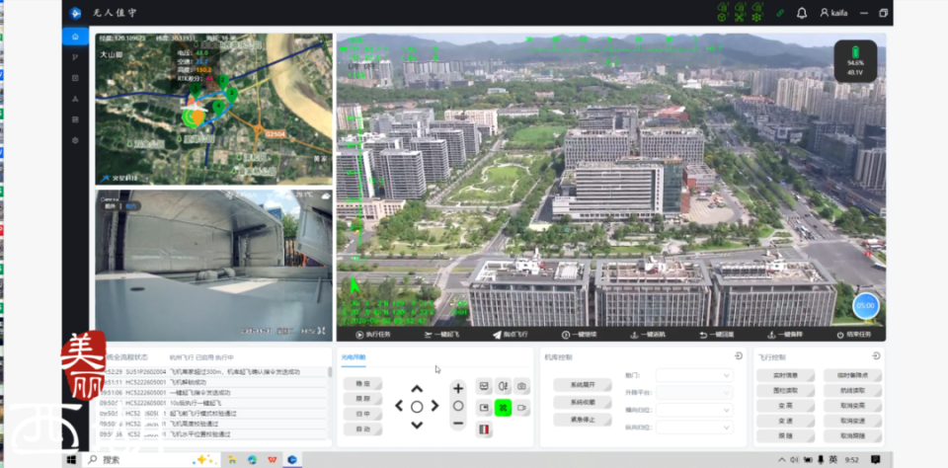Toggle the picture-in-picture icon

484,408
